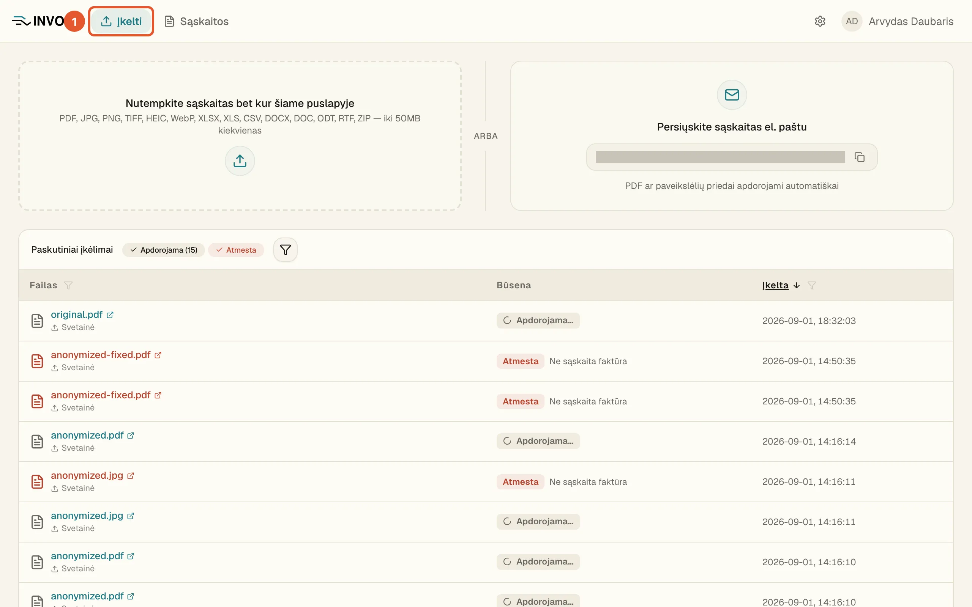Click the sort arrow beside Įkelta

(x=797, y=285)
